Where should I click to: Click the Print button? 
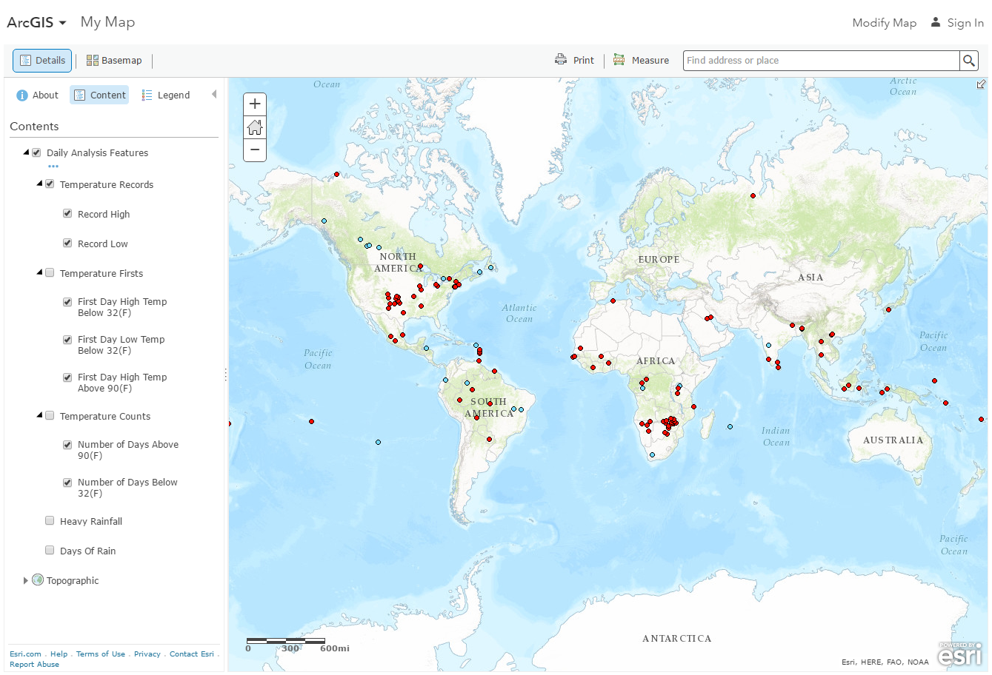[x=574, y=61]
